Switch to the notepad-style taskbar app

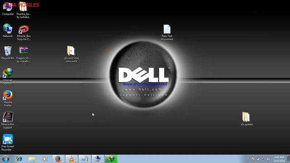click(85, 159)
